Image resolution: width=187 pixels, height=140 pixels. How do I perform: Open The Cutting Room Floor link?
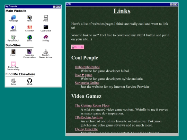92,105
